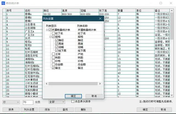Select the 香樟A name cell
The height and width of the screenshot is (114, 176).
(34, 14)
